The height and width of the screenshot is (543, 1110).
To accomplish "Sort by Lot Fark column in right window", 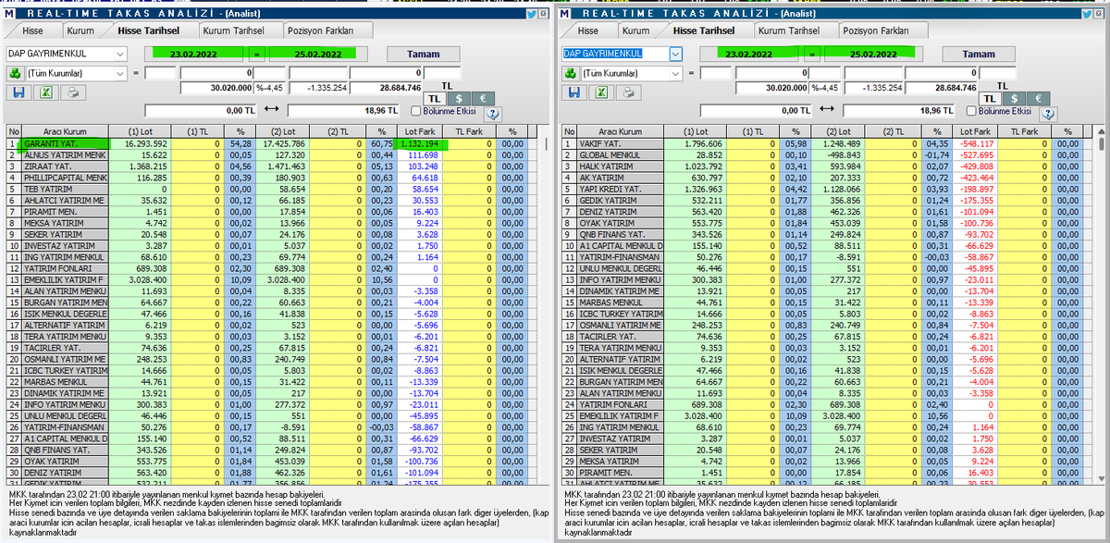I will [975, 132].
